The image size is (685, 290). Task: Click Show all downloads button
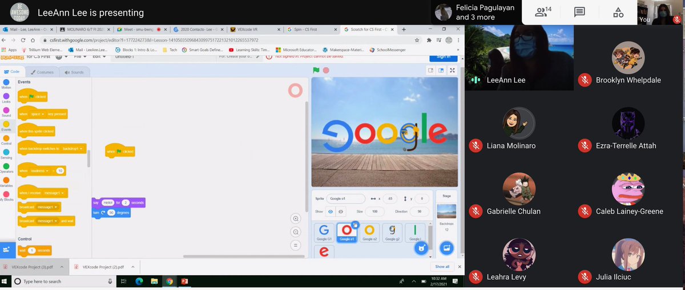pyautogui.click(x=442, y=267)
